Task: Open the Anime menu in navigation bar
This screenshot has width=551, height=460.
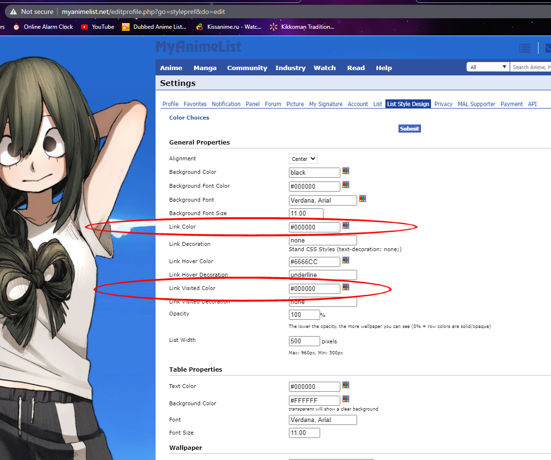Action: [171, 68]
